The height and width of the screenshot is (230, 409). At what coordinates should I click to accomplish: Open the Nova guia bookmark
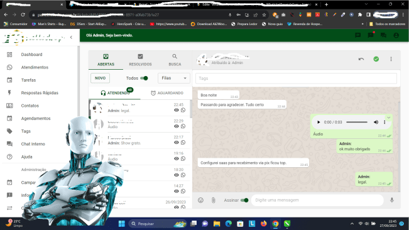pos(272,24)
